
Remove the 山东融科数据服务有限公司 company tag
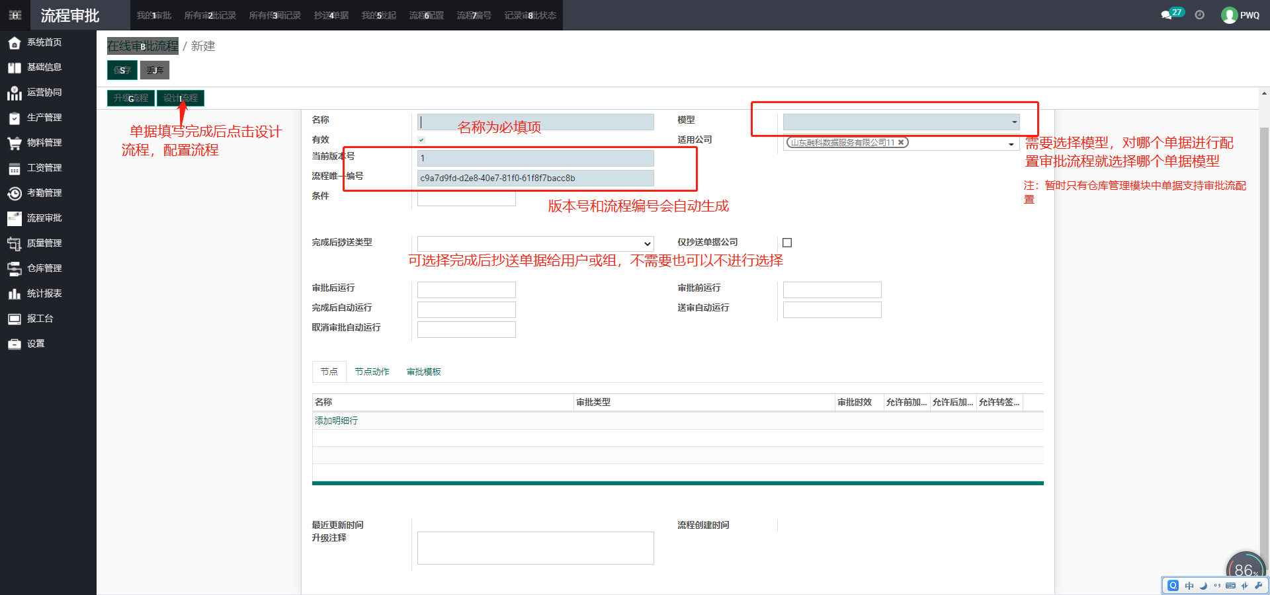pyautogui.click(x=901, y=142)
